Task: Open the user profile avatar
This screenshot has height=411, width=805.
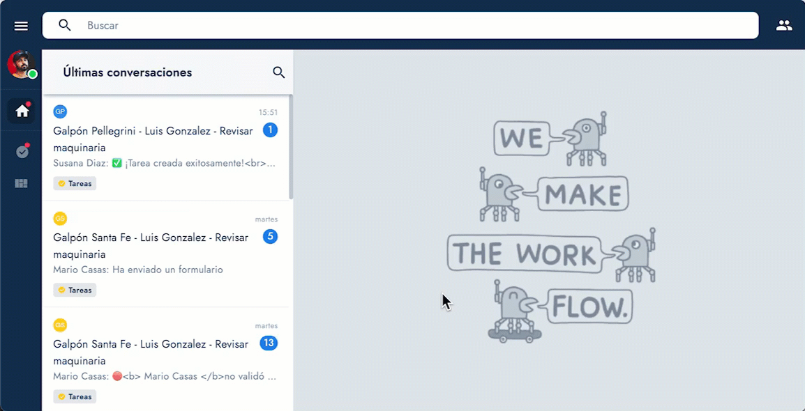Action: pyautogui.click(x=21, y=65)
